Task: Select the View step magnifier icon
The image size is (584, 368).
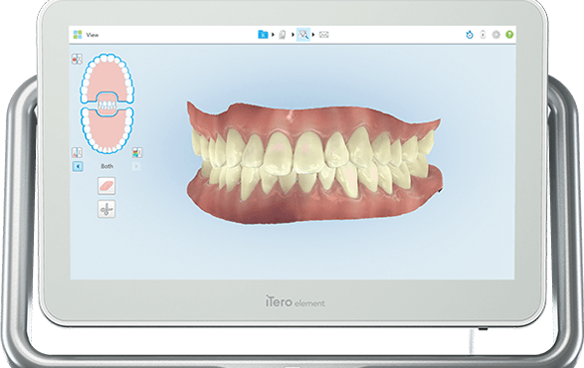Action: click(303, 35)
